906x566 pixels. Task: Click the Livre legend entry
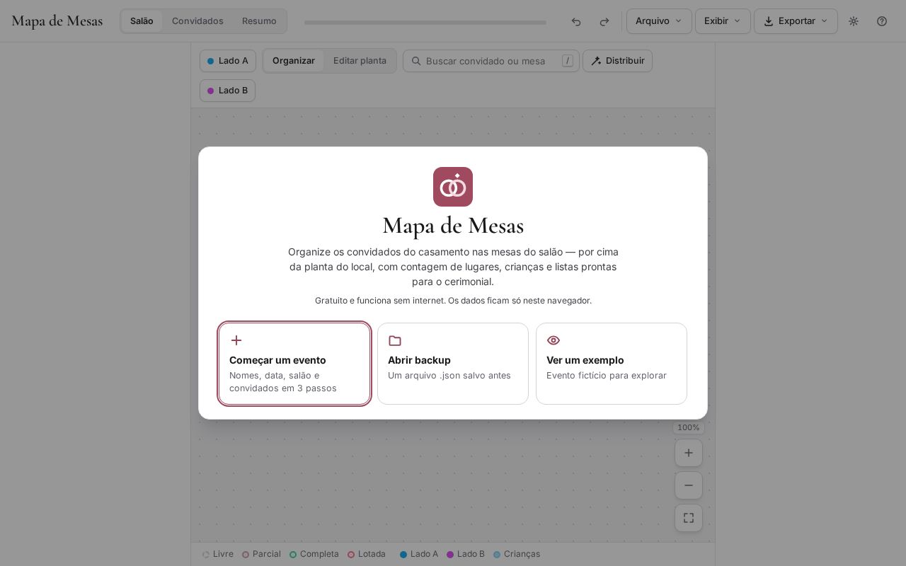pos(218,554)
